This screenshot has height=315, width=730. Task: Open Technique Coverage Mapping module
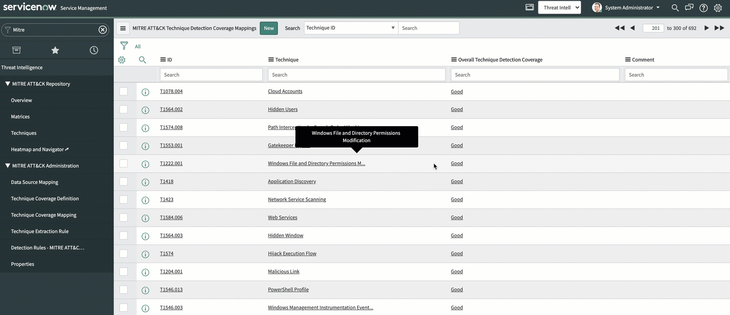tap(43, 215)
